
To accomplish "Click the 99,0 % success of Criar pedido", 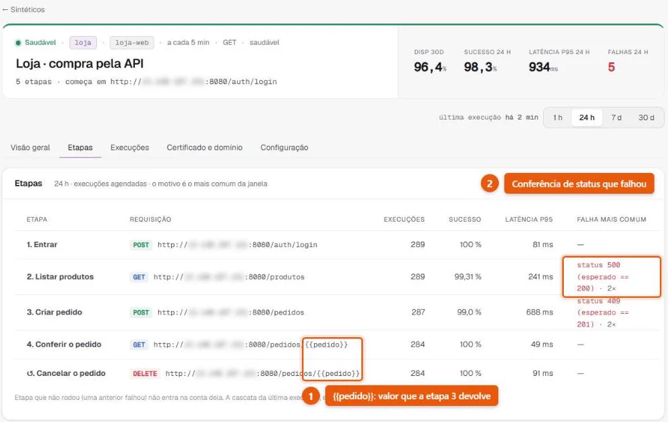I will (469, 312).
